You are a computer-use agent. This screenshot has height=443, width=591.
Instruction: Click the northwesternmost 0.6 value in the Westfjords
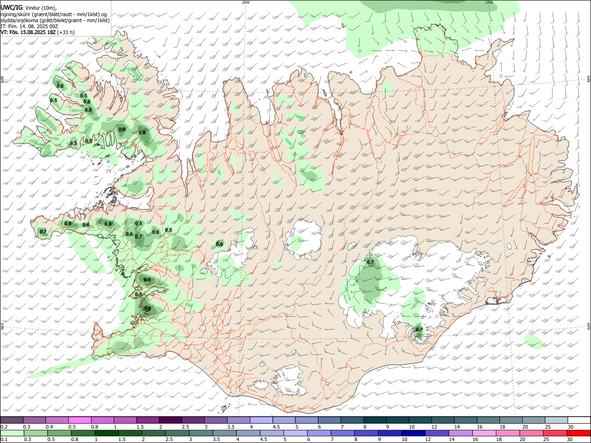(60, 86)
